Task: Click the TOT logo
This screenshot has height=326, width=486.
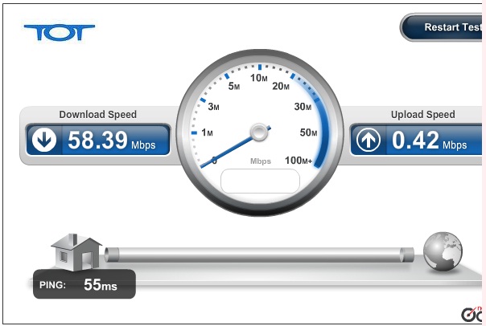Action: 60,32
